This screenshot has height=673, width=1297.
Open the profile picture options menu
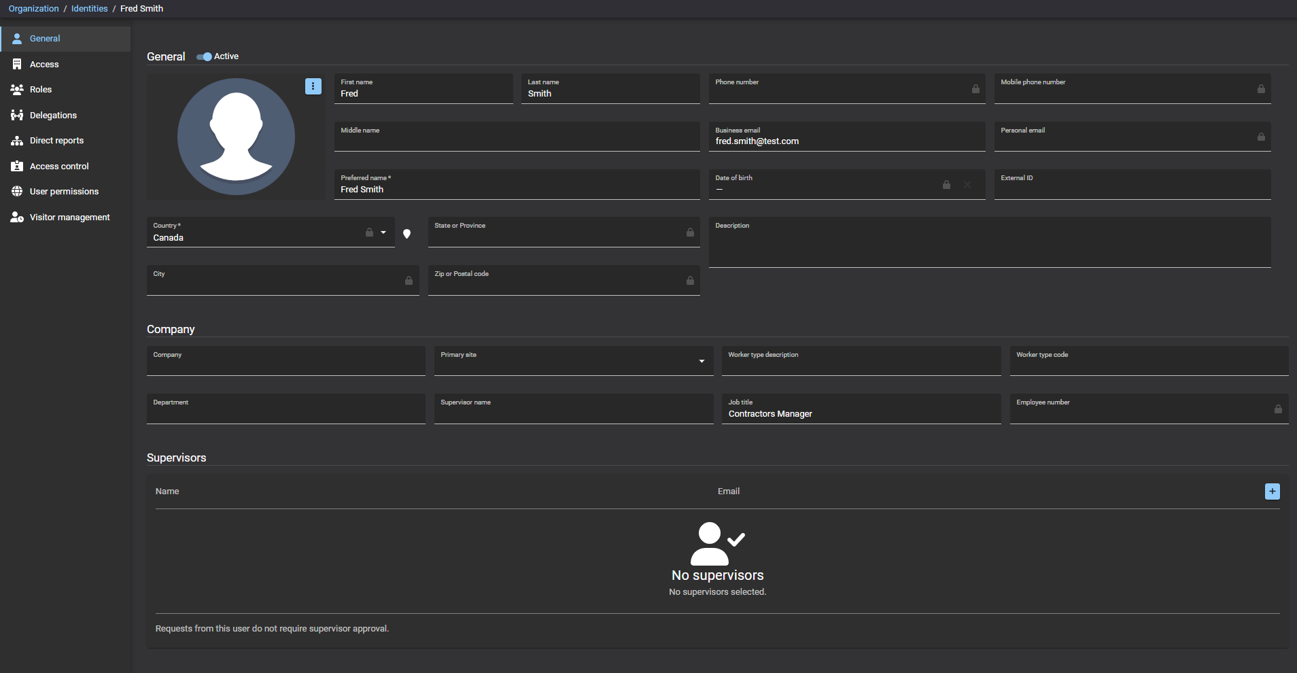pyautogui.click(x=313, y=86)
